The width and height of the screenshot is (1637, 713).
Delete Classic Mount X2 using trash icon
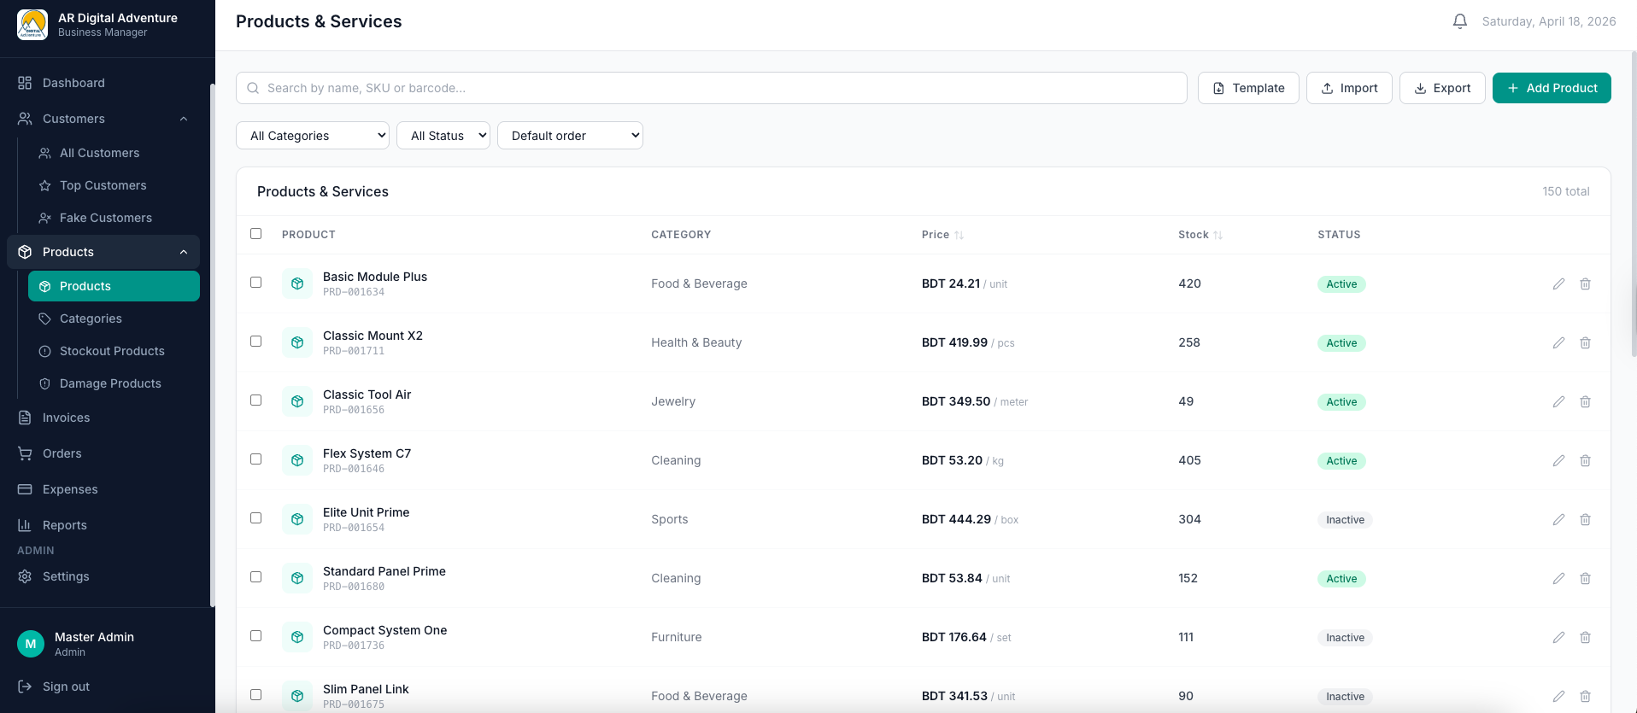click(x=1585, y=342)
